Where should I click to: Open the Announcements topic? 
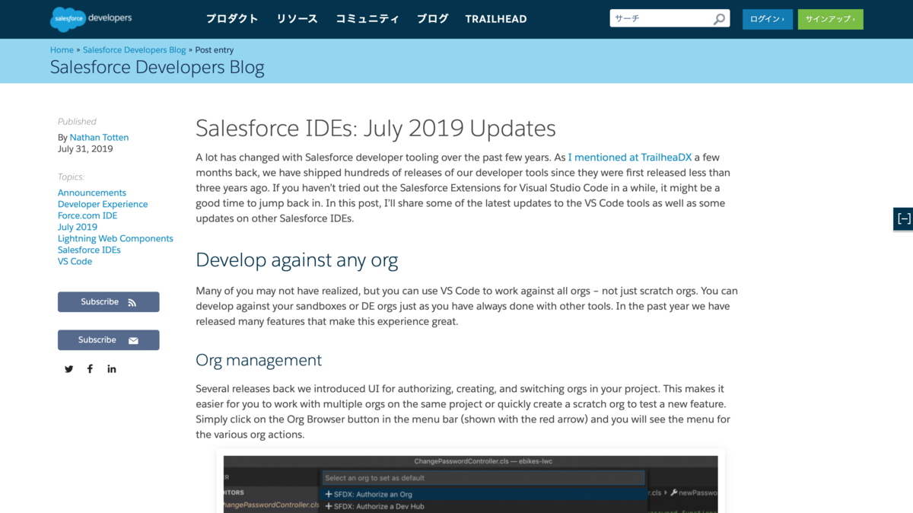[92, 193]
